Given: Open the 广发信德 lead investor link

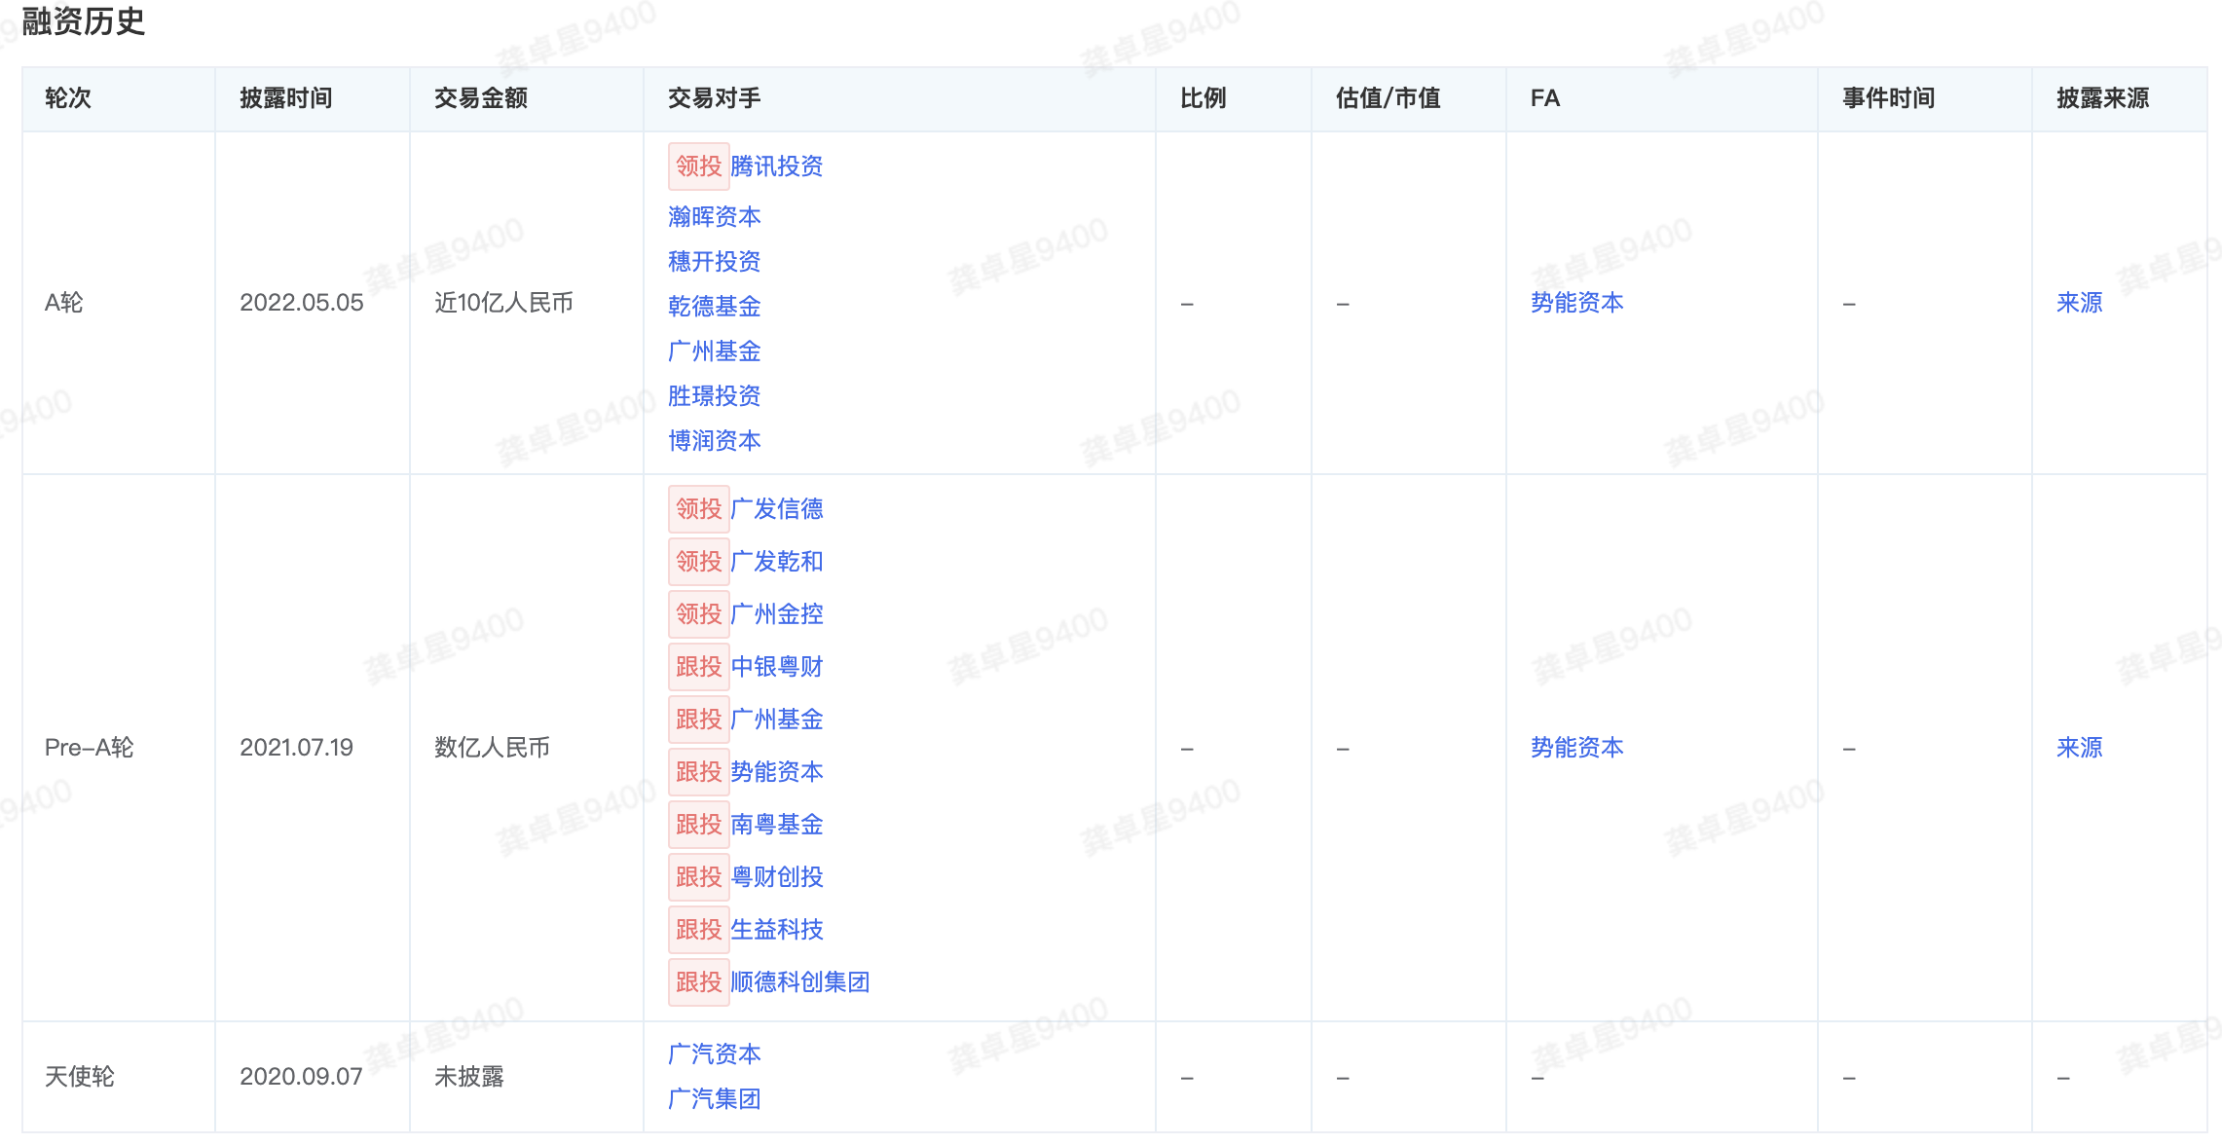Looking at the screenshot, I should tap(776, 508).
